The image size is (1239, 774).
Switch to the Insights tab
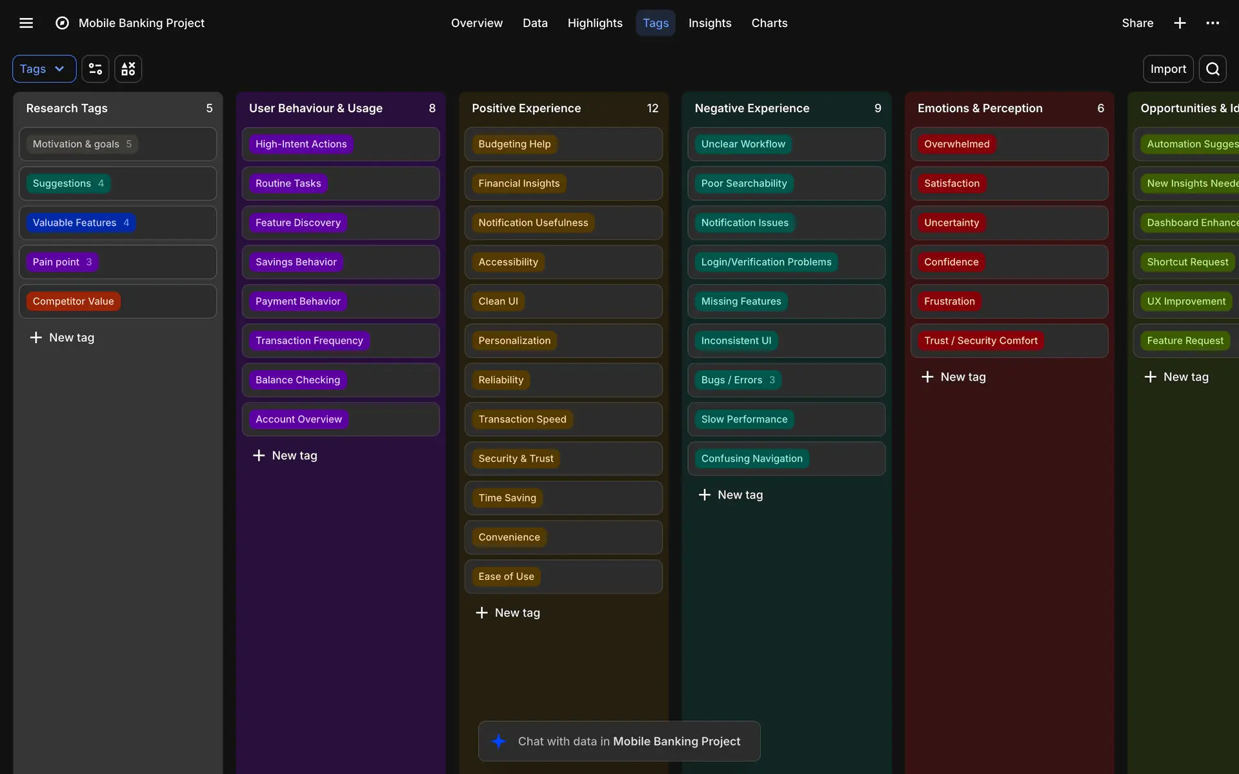(x=709, y=23)
